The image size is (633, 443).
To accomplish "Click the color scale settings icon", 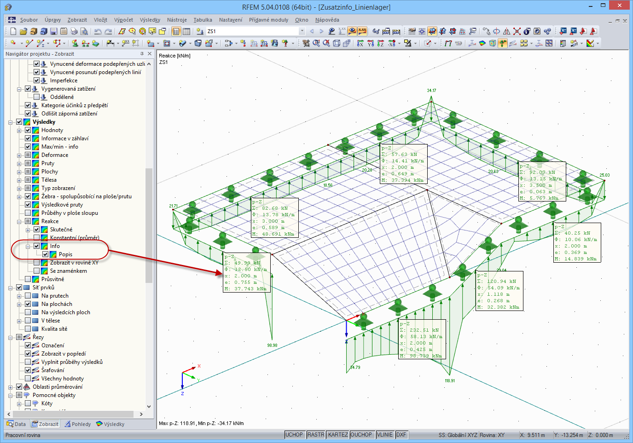I will pyautogui.click(x=590, y=43).
